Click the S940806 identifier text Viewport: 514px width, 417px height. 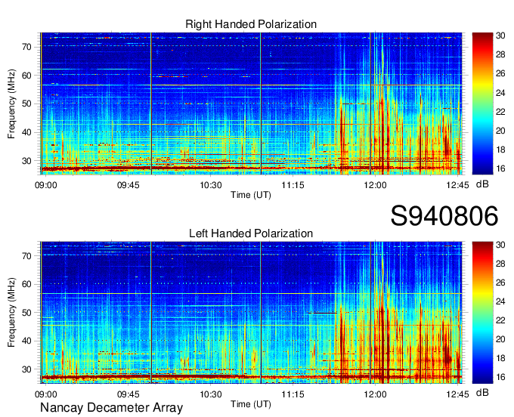click(444, 216)
